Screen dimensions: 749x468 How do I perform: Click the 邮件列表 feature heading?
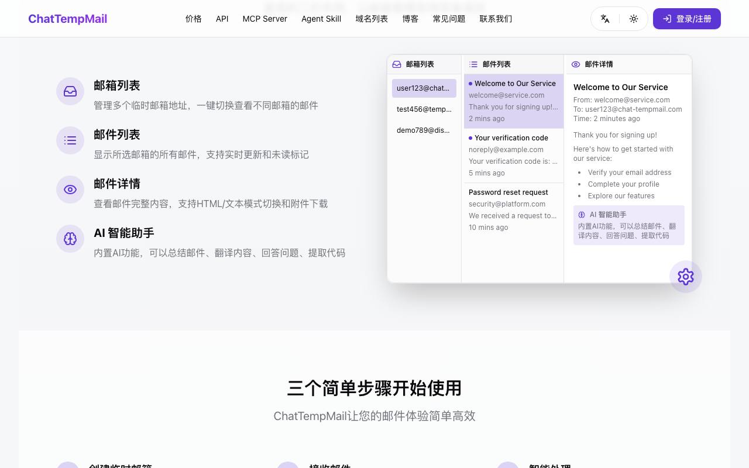tap(117, 135)
